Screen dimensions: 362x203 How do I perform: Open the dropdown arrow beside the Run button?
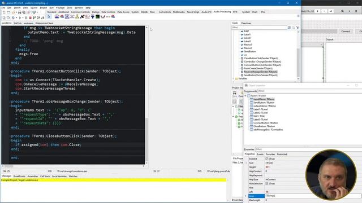click(x=23, y=17)
